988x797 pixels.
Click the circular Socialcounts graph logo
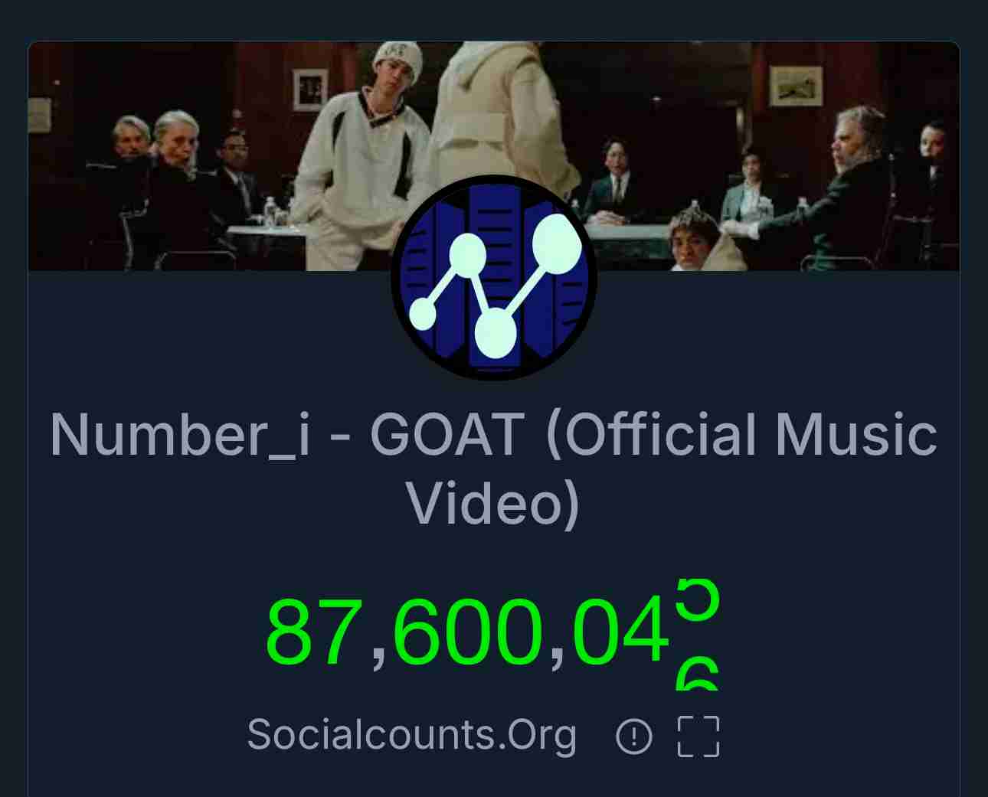pos(494,278)
